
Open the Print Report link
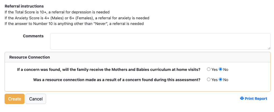(x=254, y=99)
